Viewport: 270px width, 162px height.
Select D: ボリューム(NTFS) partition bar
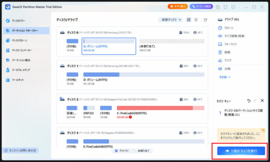click(x=144, y=75)
